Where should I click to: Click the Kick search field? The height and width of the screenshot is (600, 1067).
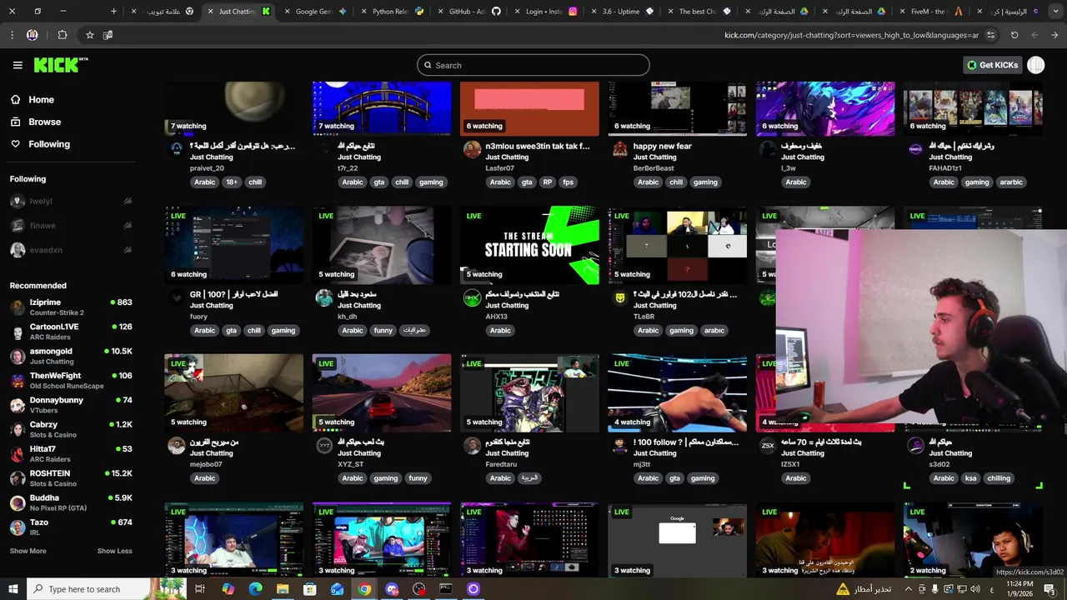[533, 65]
